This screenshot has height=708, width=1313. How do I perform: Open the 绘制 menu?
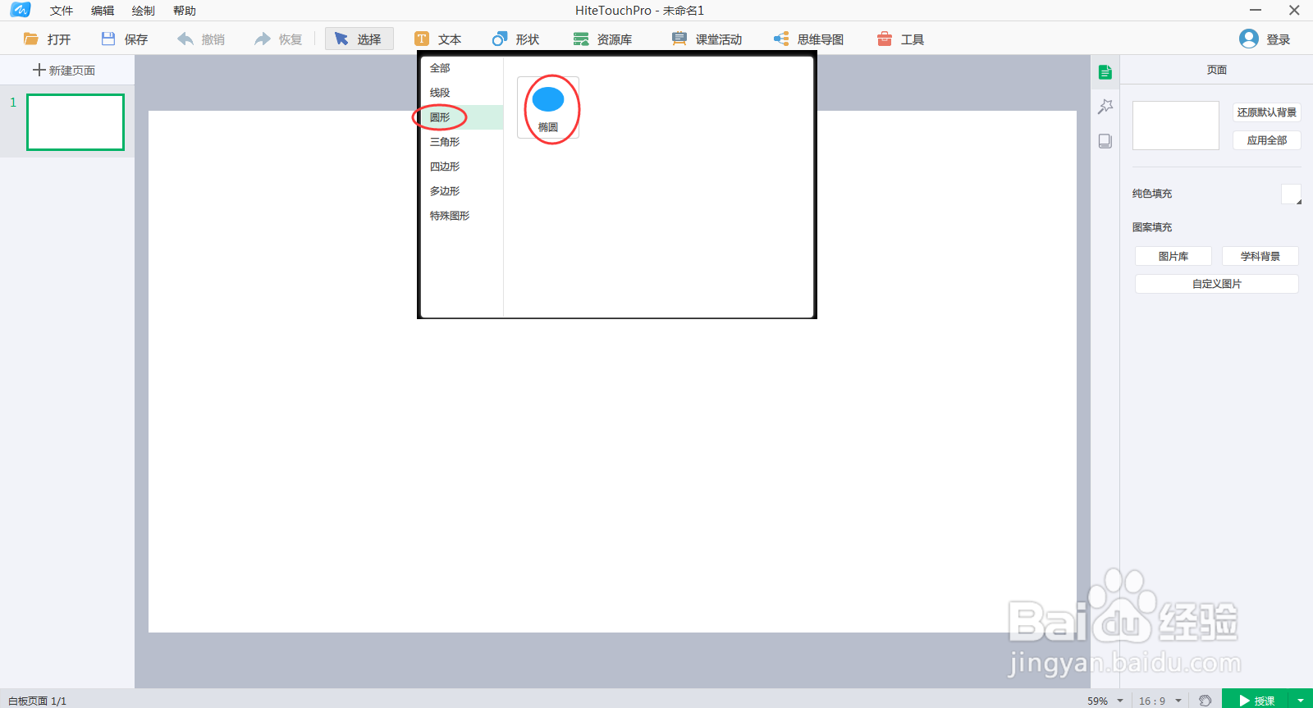(x=144, y=11)
